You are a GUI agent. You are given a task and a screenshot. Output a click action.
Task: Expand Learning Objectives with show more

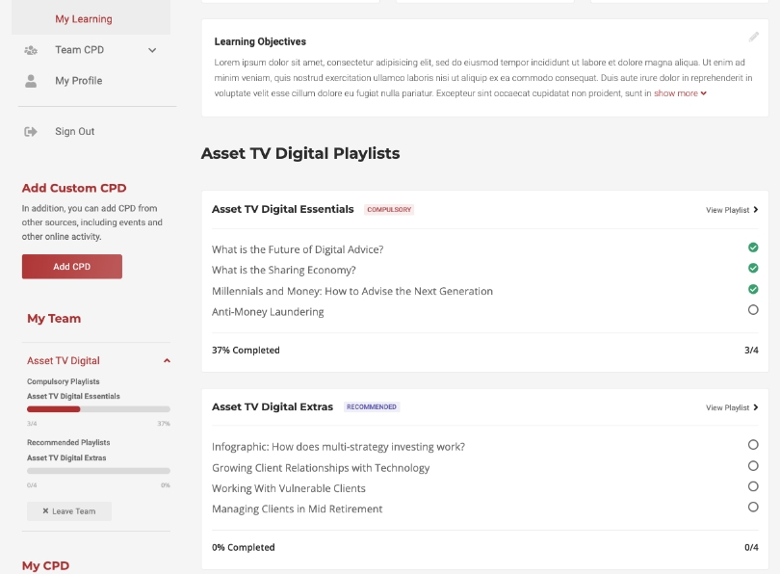pyautogui.click(x=680, y=93)
